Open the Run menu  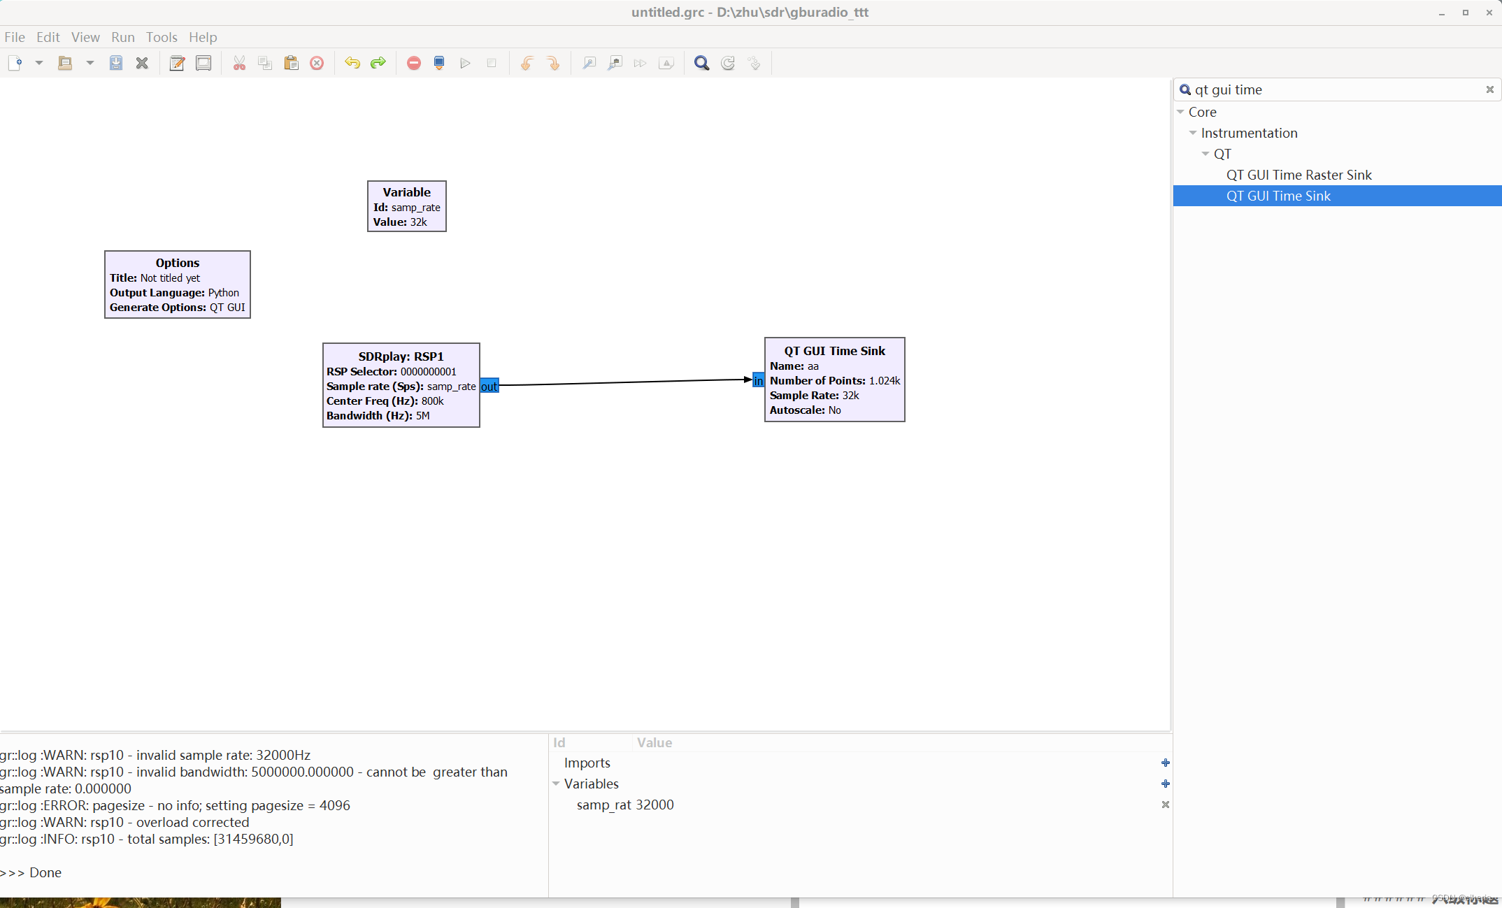click(122, 37)
